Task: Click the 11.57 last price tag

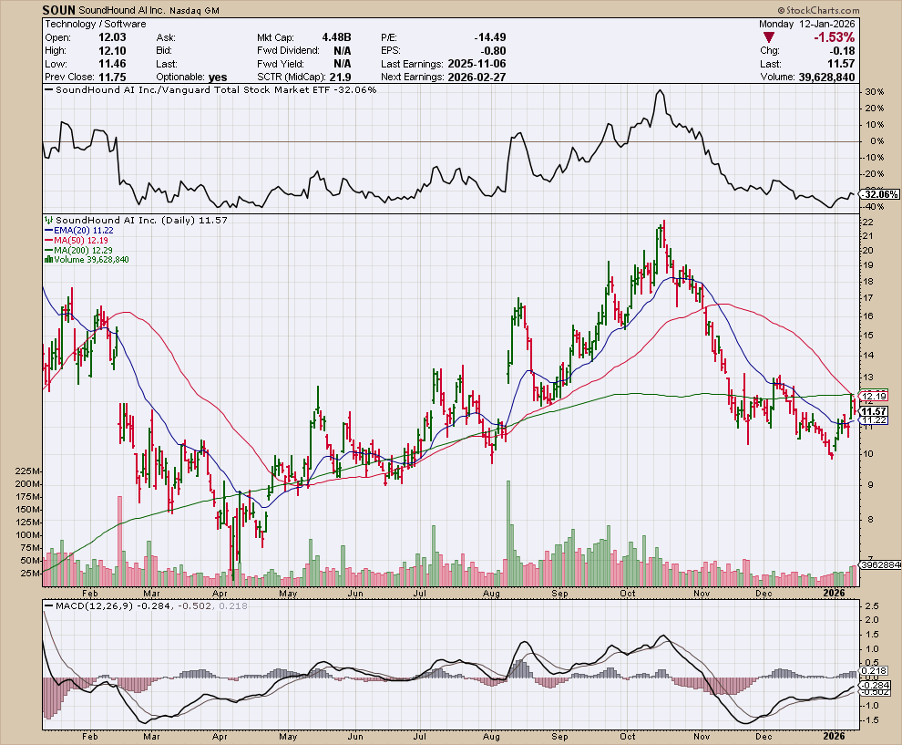Action: coord(873,411)
